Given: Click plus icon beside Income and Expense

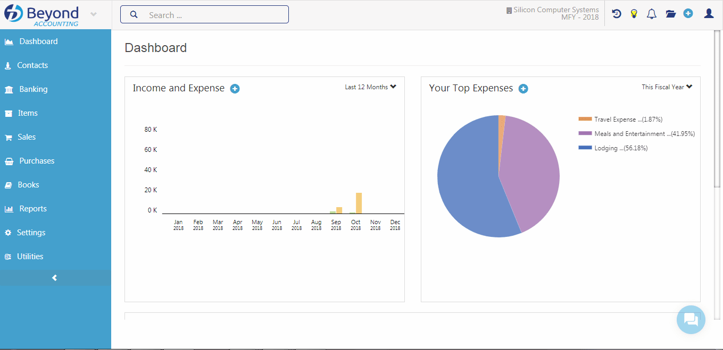Looking at the screenshot, I should point(235,89).
